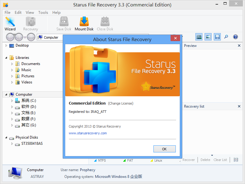
Task: Select the Pictures library
Action: point(28,76)
